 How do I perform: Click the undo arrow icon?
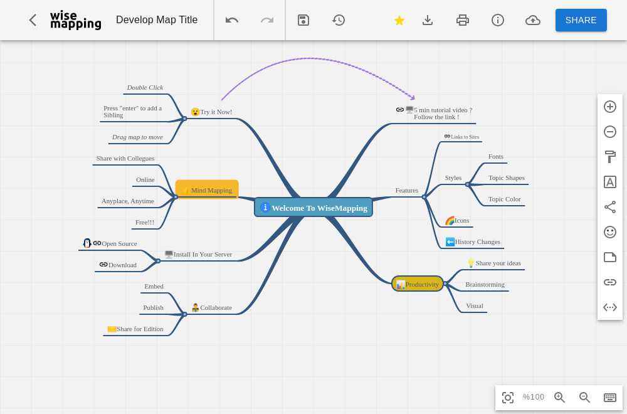(232, 20)
